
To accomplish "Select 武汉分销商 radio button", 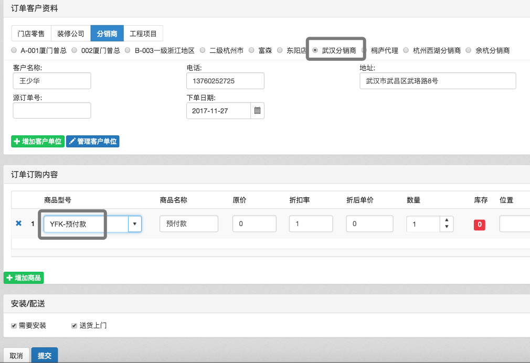I will pyautogui.click(x=315, y=50).
